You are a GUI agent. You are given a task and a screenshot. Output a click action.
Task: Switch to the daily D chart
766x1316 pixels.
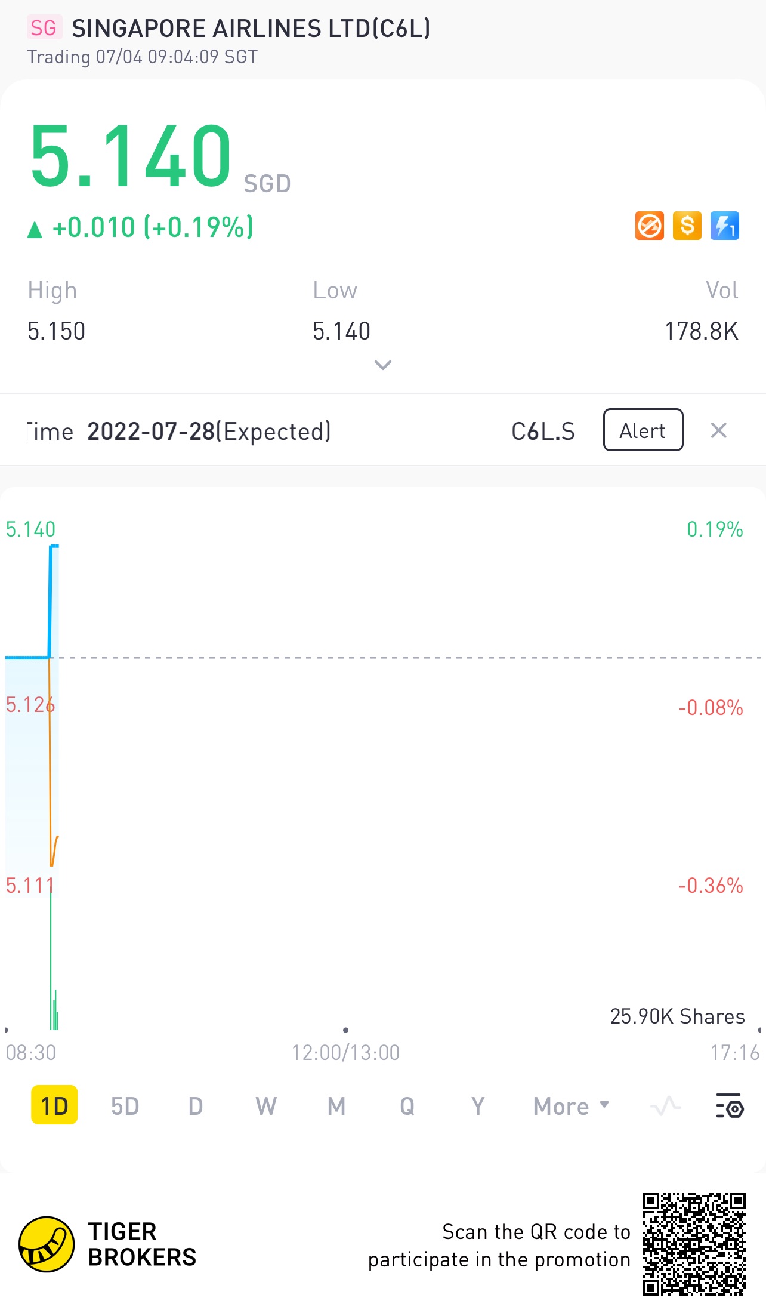coord(195,1106)
